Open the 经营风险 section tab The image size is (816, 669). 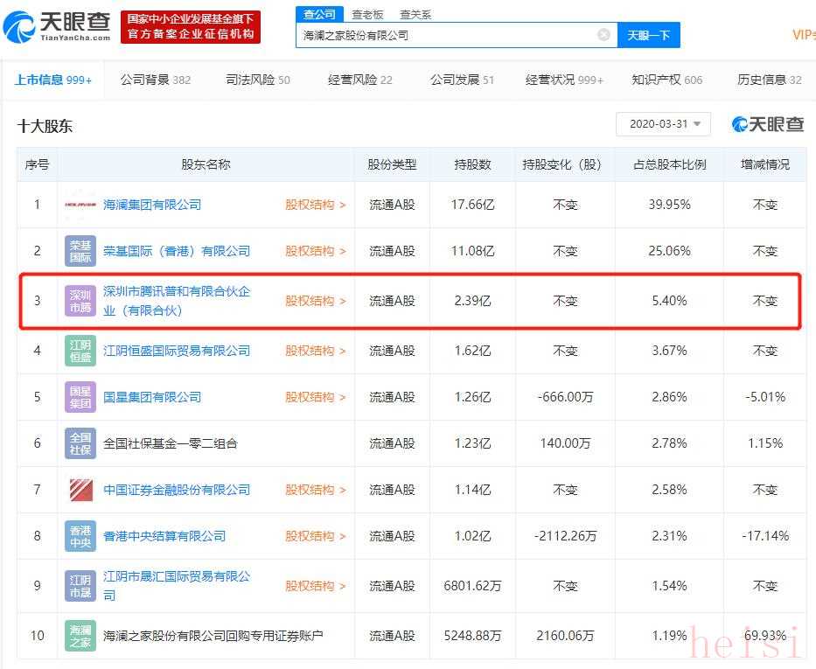360,80
